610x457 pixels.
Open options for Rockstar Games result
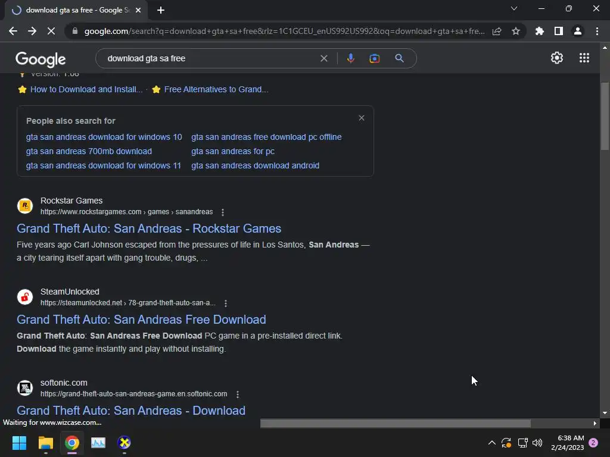[x=223, y=212]
